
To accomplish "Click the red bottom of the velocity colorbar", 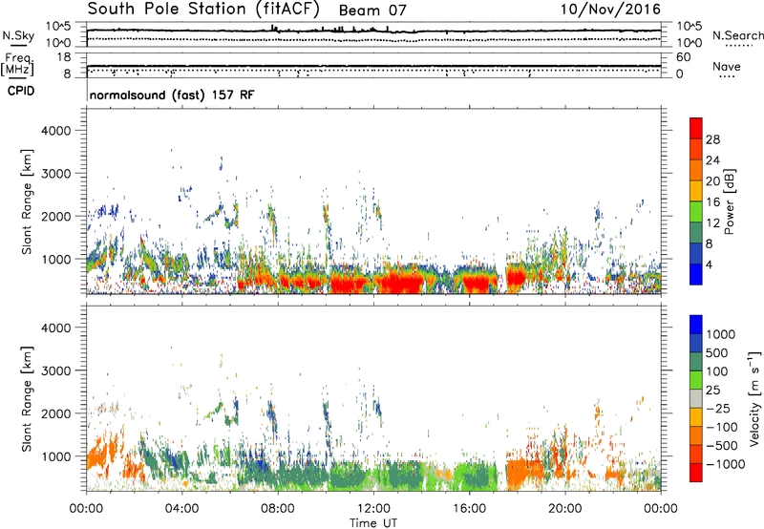I will (x=696, y=473).
